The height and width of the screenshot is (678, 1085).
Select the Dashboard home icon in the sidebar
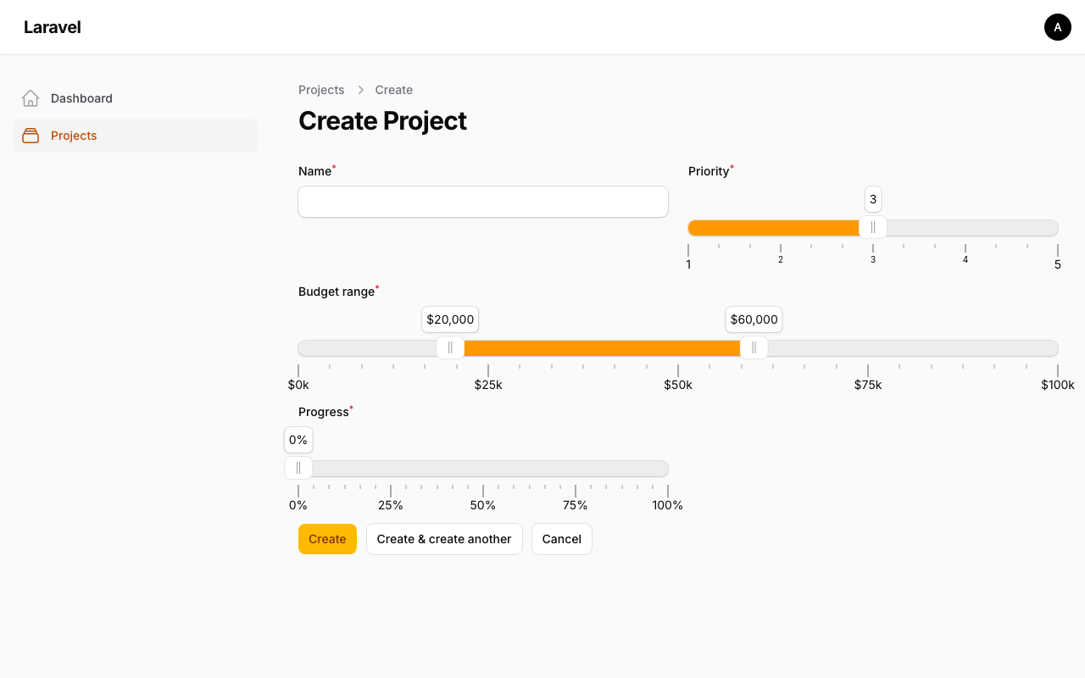(x=31, y=97)
